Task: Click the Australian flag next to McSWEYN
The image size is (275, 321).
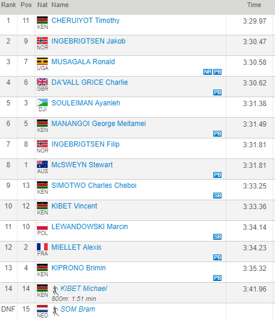Action: point(42,164)
